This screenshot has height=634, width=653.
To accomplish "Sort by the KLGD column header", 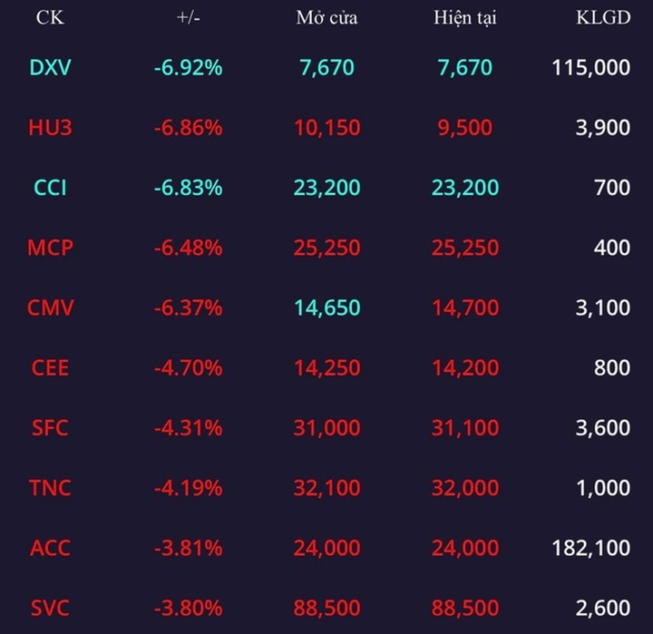I will (603, 19).
